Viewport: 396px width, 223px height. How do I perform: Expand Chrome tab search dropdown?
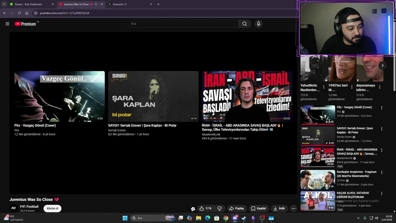[4, 4]
